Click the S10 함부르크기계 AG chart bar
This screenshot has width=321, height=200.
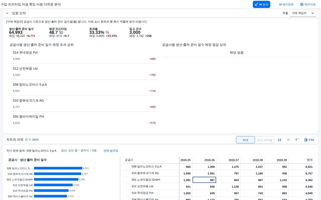pos(58,174)
